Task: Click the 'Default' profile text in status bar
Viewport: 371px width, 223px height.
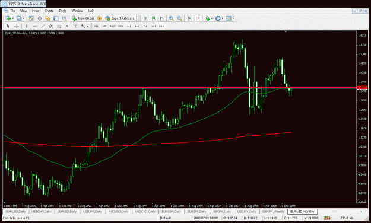Action: 166,218
